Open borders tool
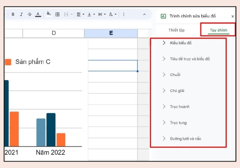This screenshot has width=240, height=168. point(57,14)
